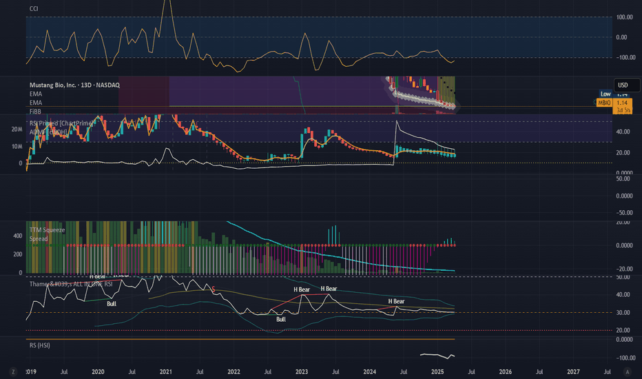Click the H Bear label near mid-2024
This screenshot has width=642, height=379.
coord(396,301)
